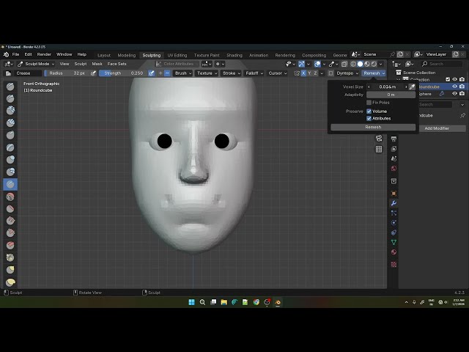The width and height of the screenshot is (469, 352).
Task: Switch to rendered viewport shading
Action: pyautogui.click(x=374, y=64)
